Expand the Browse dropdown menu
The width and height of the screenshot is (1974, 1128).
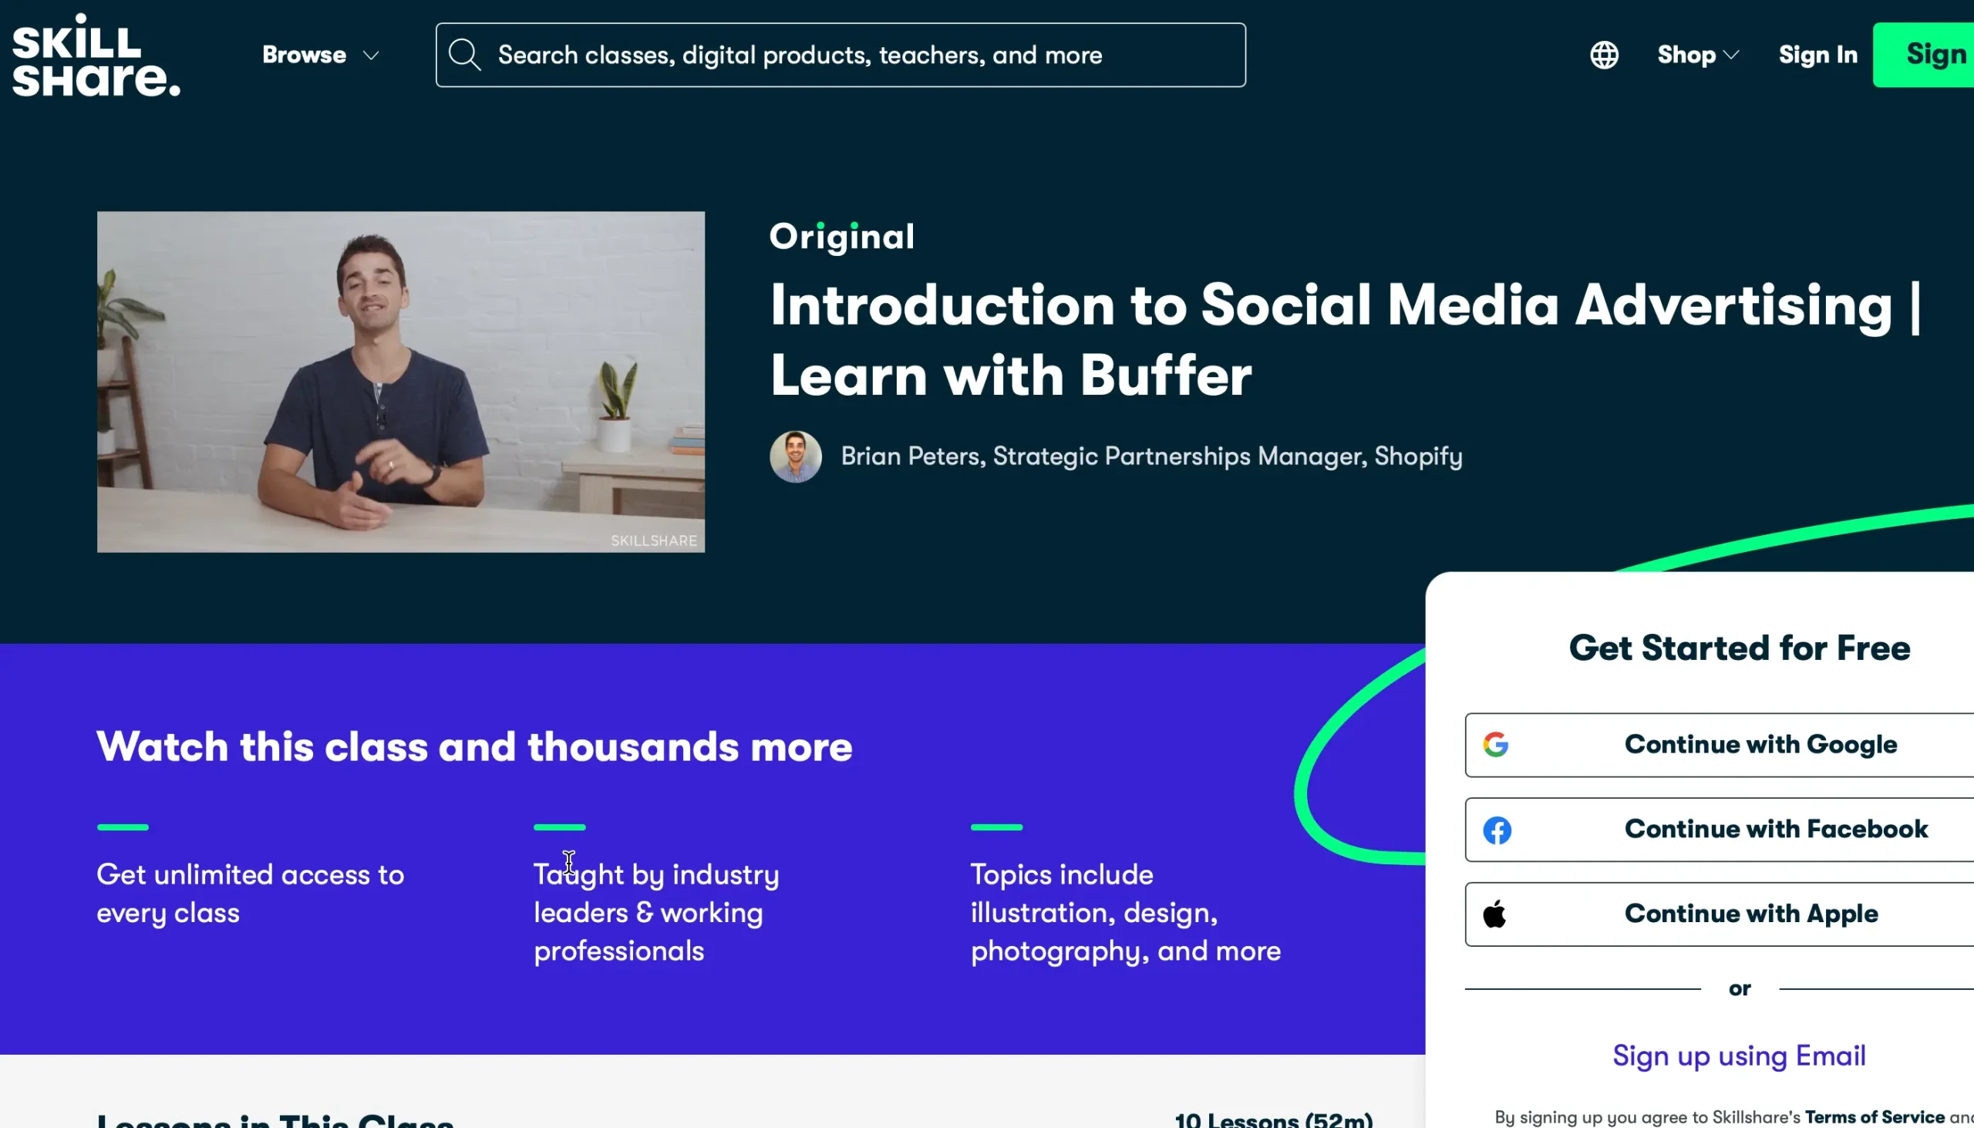305,55
